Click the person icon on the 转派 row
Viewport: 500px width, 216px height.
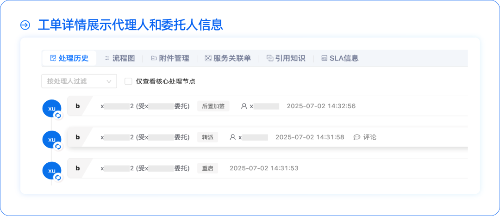point(233,137)
